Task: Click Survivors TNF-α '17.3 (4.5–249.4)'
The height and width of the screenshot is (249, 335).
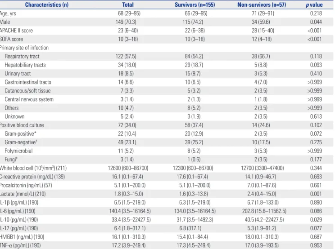Action: pyautogui.click(x=194, y=245)
